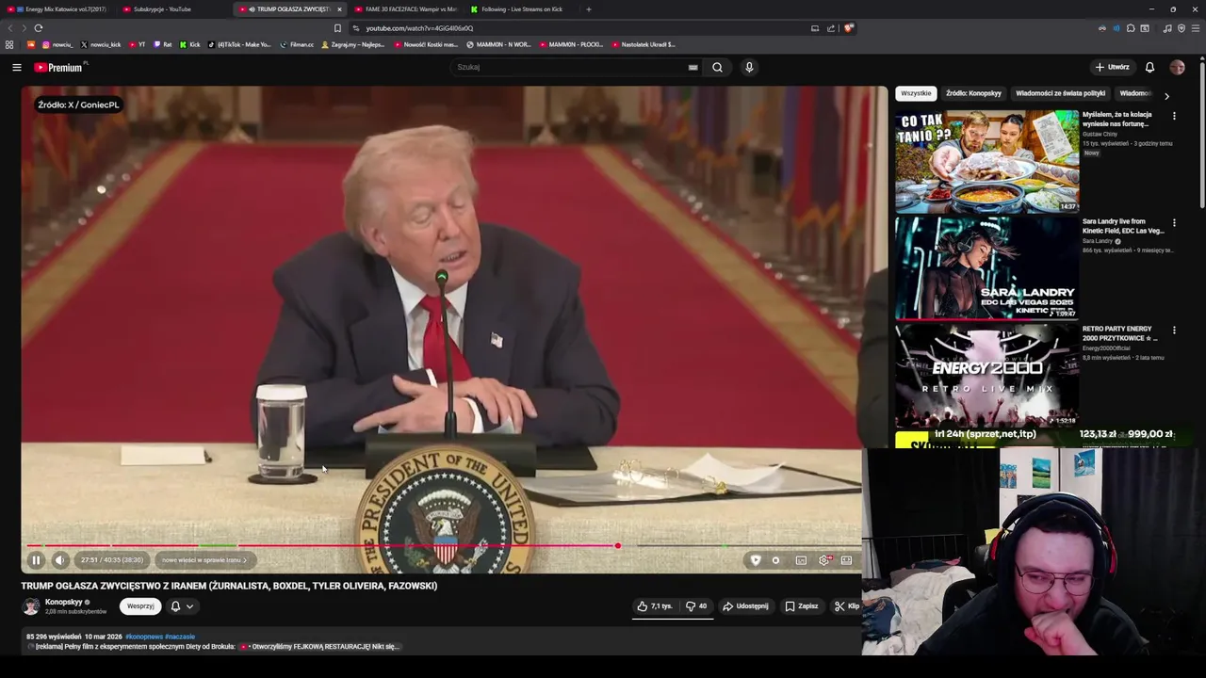Open the YouTube hamburger guide menu
The image size is (1206, 678).
16,67
